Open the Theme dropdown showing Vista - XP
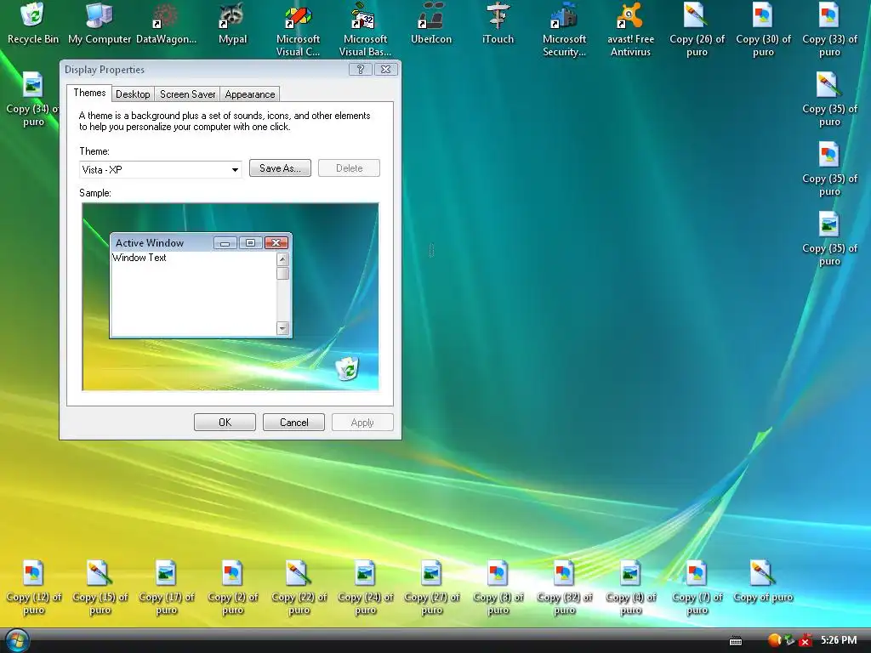Screen dimensions: 871x653 click(x=161, y=169)
